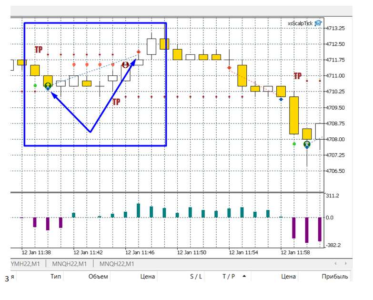Click time label 12 Jan 11:50
Screen dimensions: 373x300
point(192,253)
